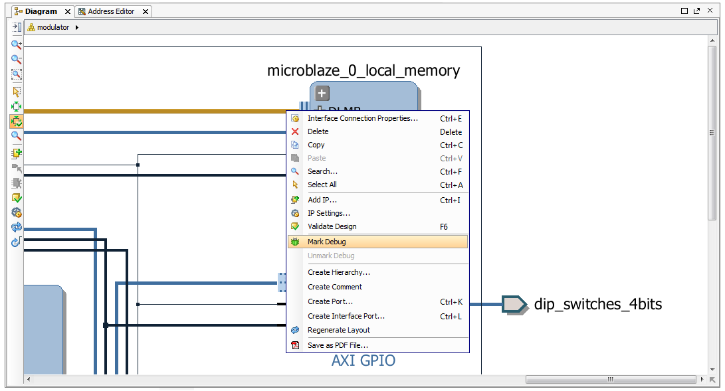Click the collapse toolbar arrow icon
Viewport: 725px width, 391px height.
click(16, 27)
